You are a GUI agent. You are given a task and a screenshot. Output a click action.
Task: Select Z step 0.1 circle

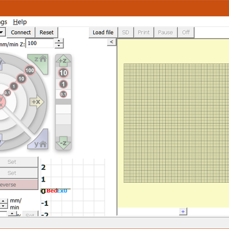point(63,94)
